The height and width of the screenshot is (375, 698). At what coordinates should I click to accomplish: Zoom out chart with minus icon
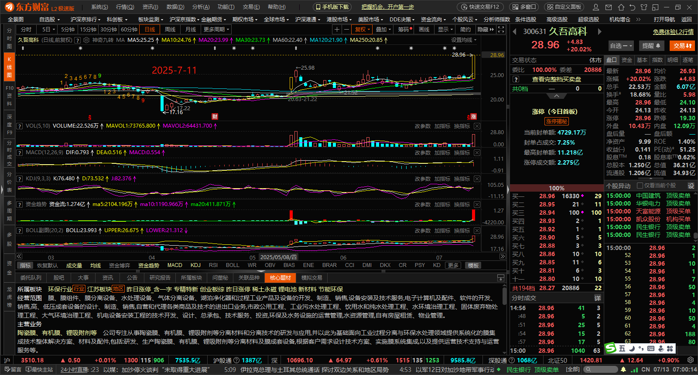tap(346, 29)
